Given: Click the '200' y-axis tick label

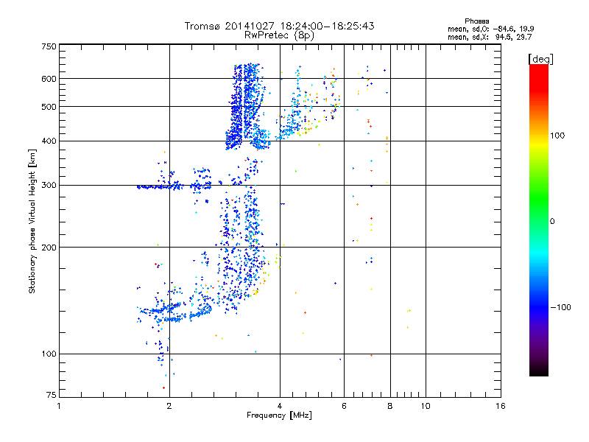Looking at the screenshot, I should pyautogui.click(x=49, y=248).
